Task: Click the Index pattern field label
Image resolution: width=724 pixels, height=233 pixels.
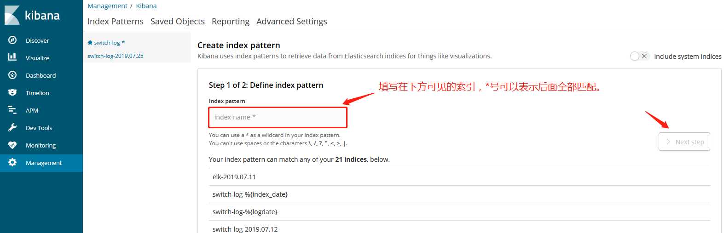Action: click(x=227, y=101)
